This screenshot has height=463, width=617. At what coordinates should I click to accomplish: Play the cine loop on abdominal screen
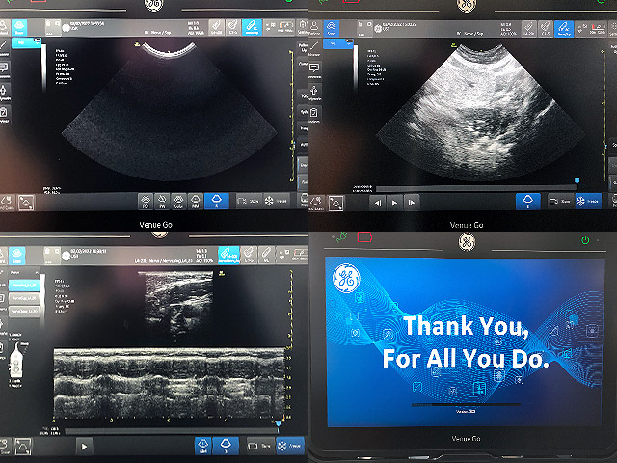[x=394, y=203]
